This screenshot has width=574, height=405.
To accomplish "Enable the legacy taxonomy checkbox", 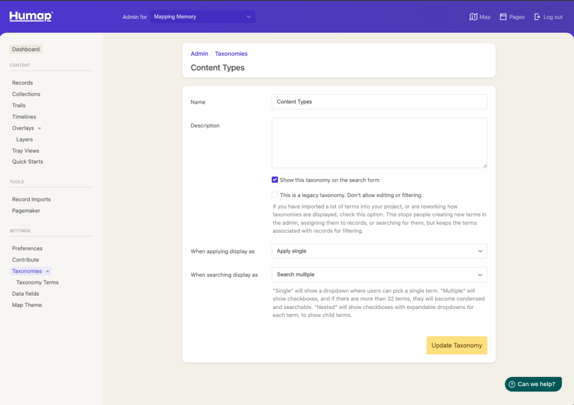I will 275,195.
